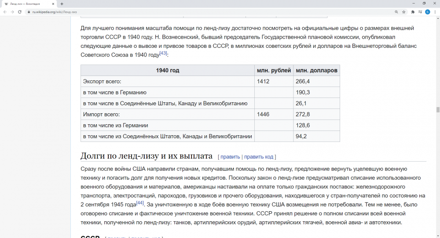Select the Ленд-лиз — Википедия tab
Screen dimensions: 440x238
(x=26, y=4)
